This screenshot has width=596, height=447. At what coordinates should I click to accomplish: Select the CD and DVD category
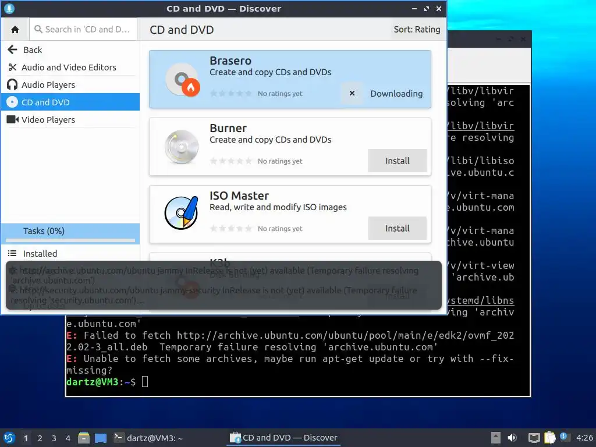point(70,102)
